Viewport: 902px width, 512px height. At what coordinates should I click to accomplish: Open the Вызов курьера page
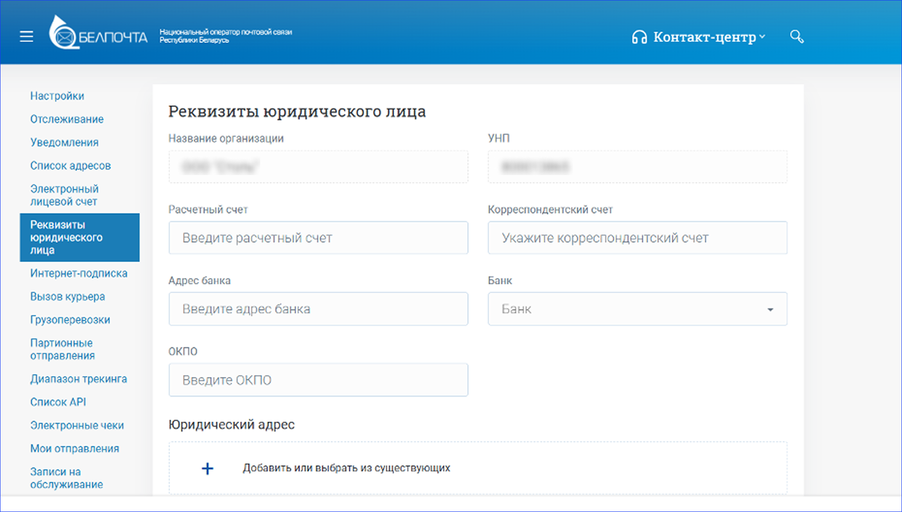67,296
